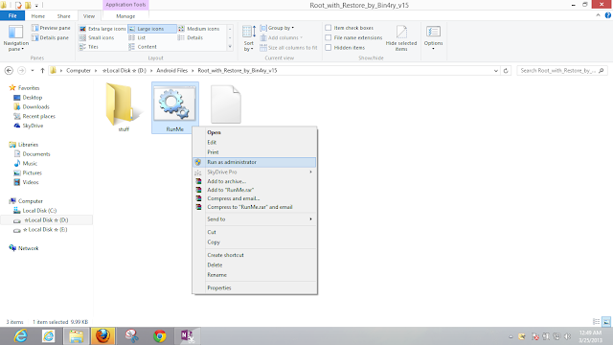Enable File name extensions checkbox
This screenshot has height=345, width=613.
click(329, 37)
